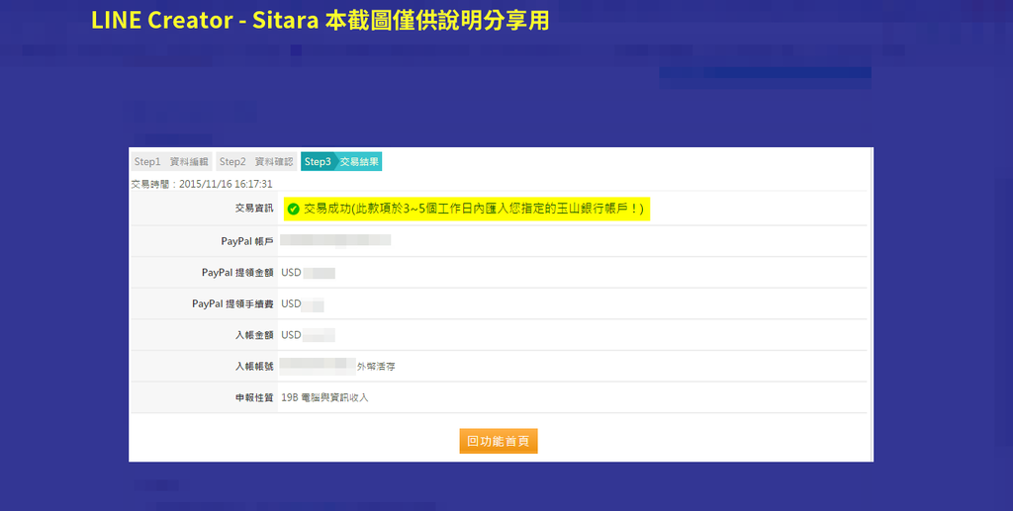Viewport: 1013px width, 511px height.
Task: Select the transaction time 2015/11/16 16:17:31
Action: 226,184
